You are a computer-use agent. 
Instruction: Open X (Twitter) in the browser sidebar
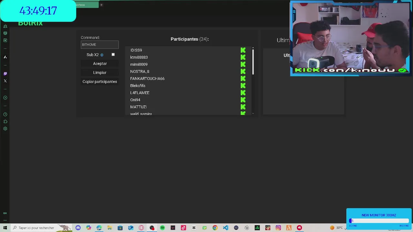[5, 81]
